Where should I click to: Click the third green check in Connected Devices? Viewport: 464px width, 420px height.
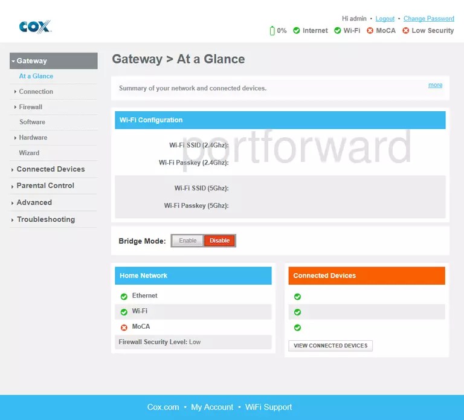tap(297, 328)
